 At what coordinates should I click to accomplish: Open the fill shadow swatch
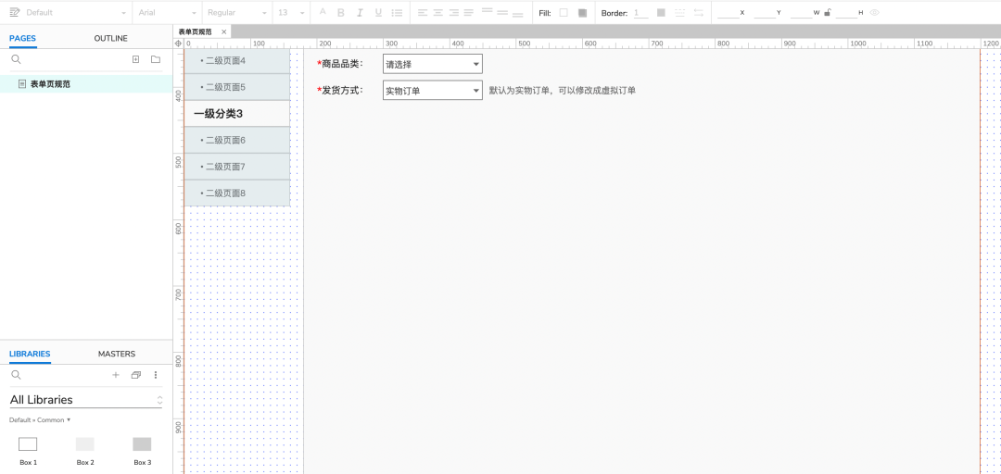(x=582, y=12)
